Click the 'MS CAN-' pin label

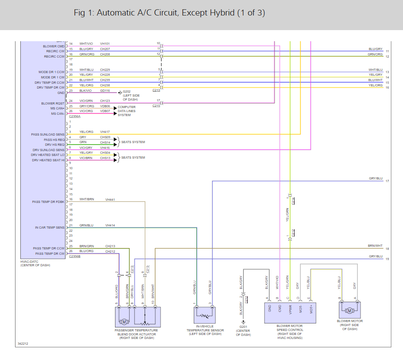tap(58, 113)
